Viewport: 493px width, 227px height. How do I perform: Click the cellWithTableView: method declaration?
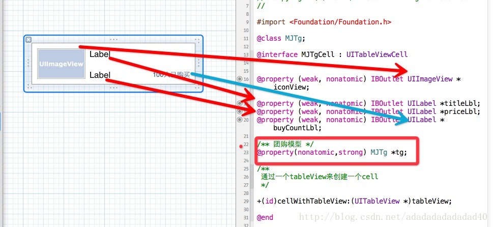click(354, 201)
